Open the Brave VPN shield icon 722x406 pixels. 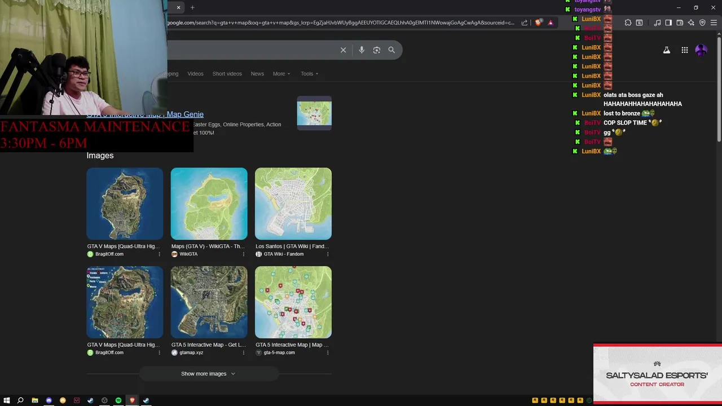(x=702, y=23)
